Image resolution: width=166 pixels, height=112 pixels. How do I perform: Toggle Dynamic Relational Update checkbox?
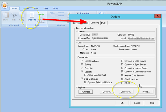click(85, 82)
